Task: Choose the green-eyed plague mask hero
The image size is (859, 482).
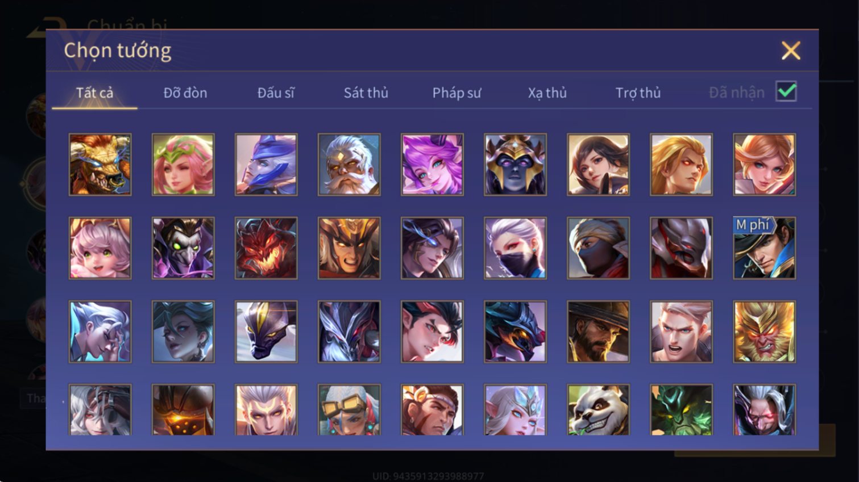Action: click(x=183, y=248)
